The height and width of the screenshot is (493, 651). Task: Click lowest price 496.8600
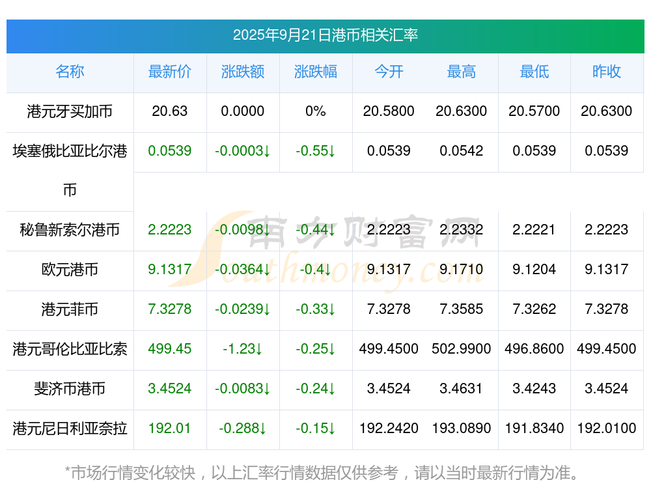(534, 349)
